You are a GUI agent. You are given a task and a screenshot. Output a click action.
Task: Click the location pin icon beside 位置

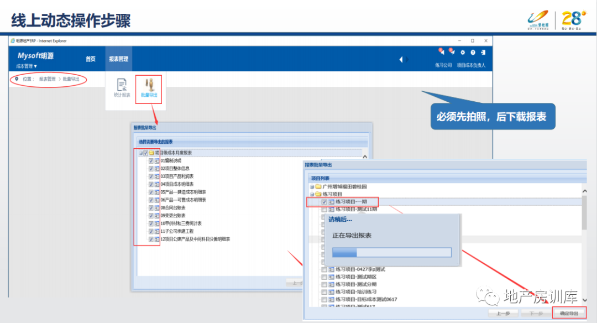click(17, 79)
